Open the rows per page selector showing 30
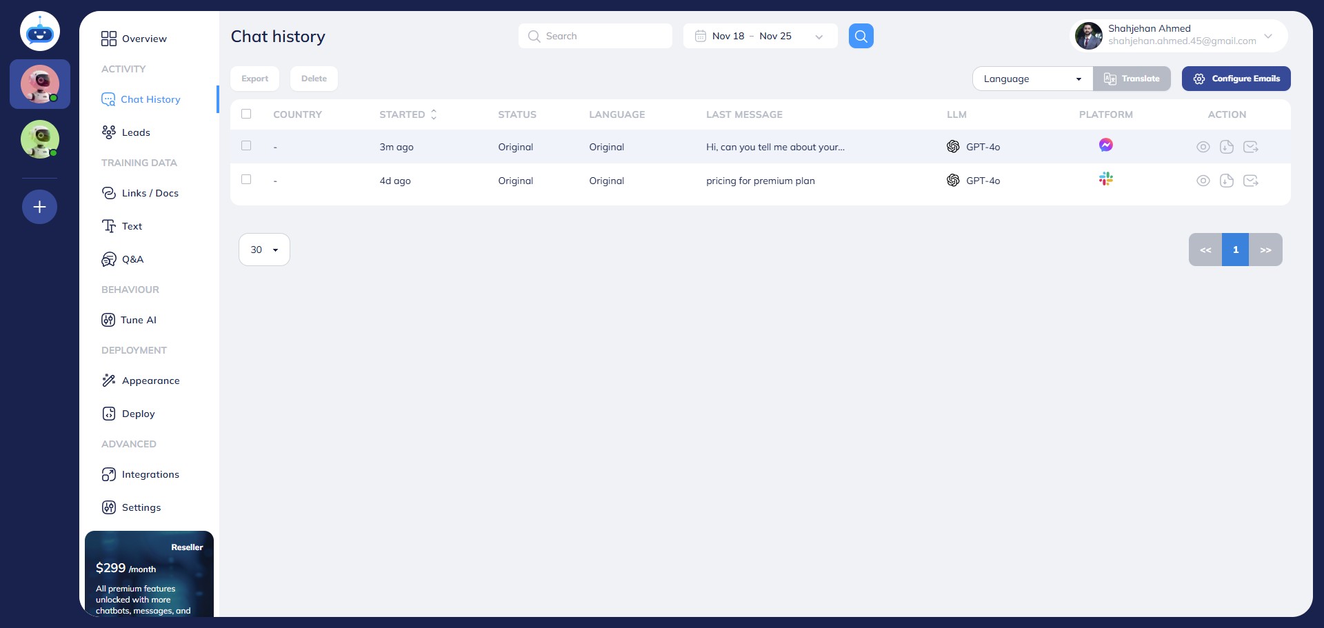This screenshot has width=1324, height=628. [264, 249]
